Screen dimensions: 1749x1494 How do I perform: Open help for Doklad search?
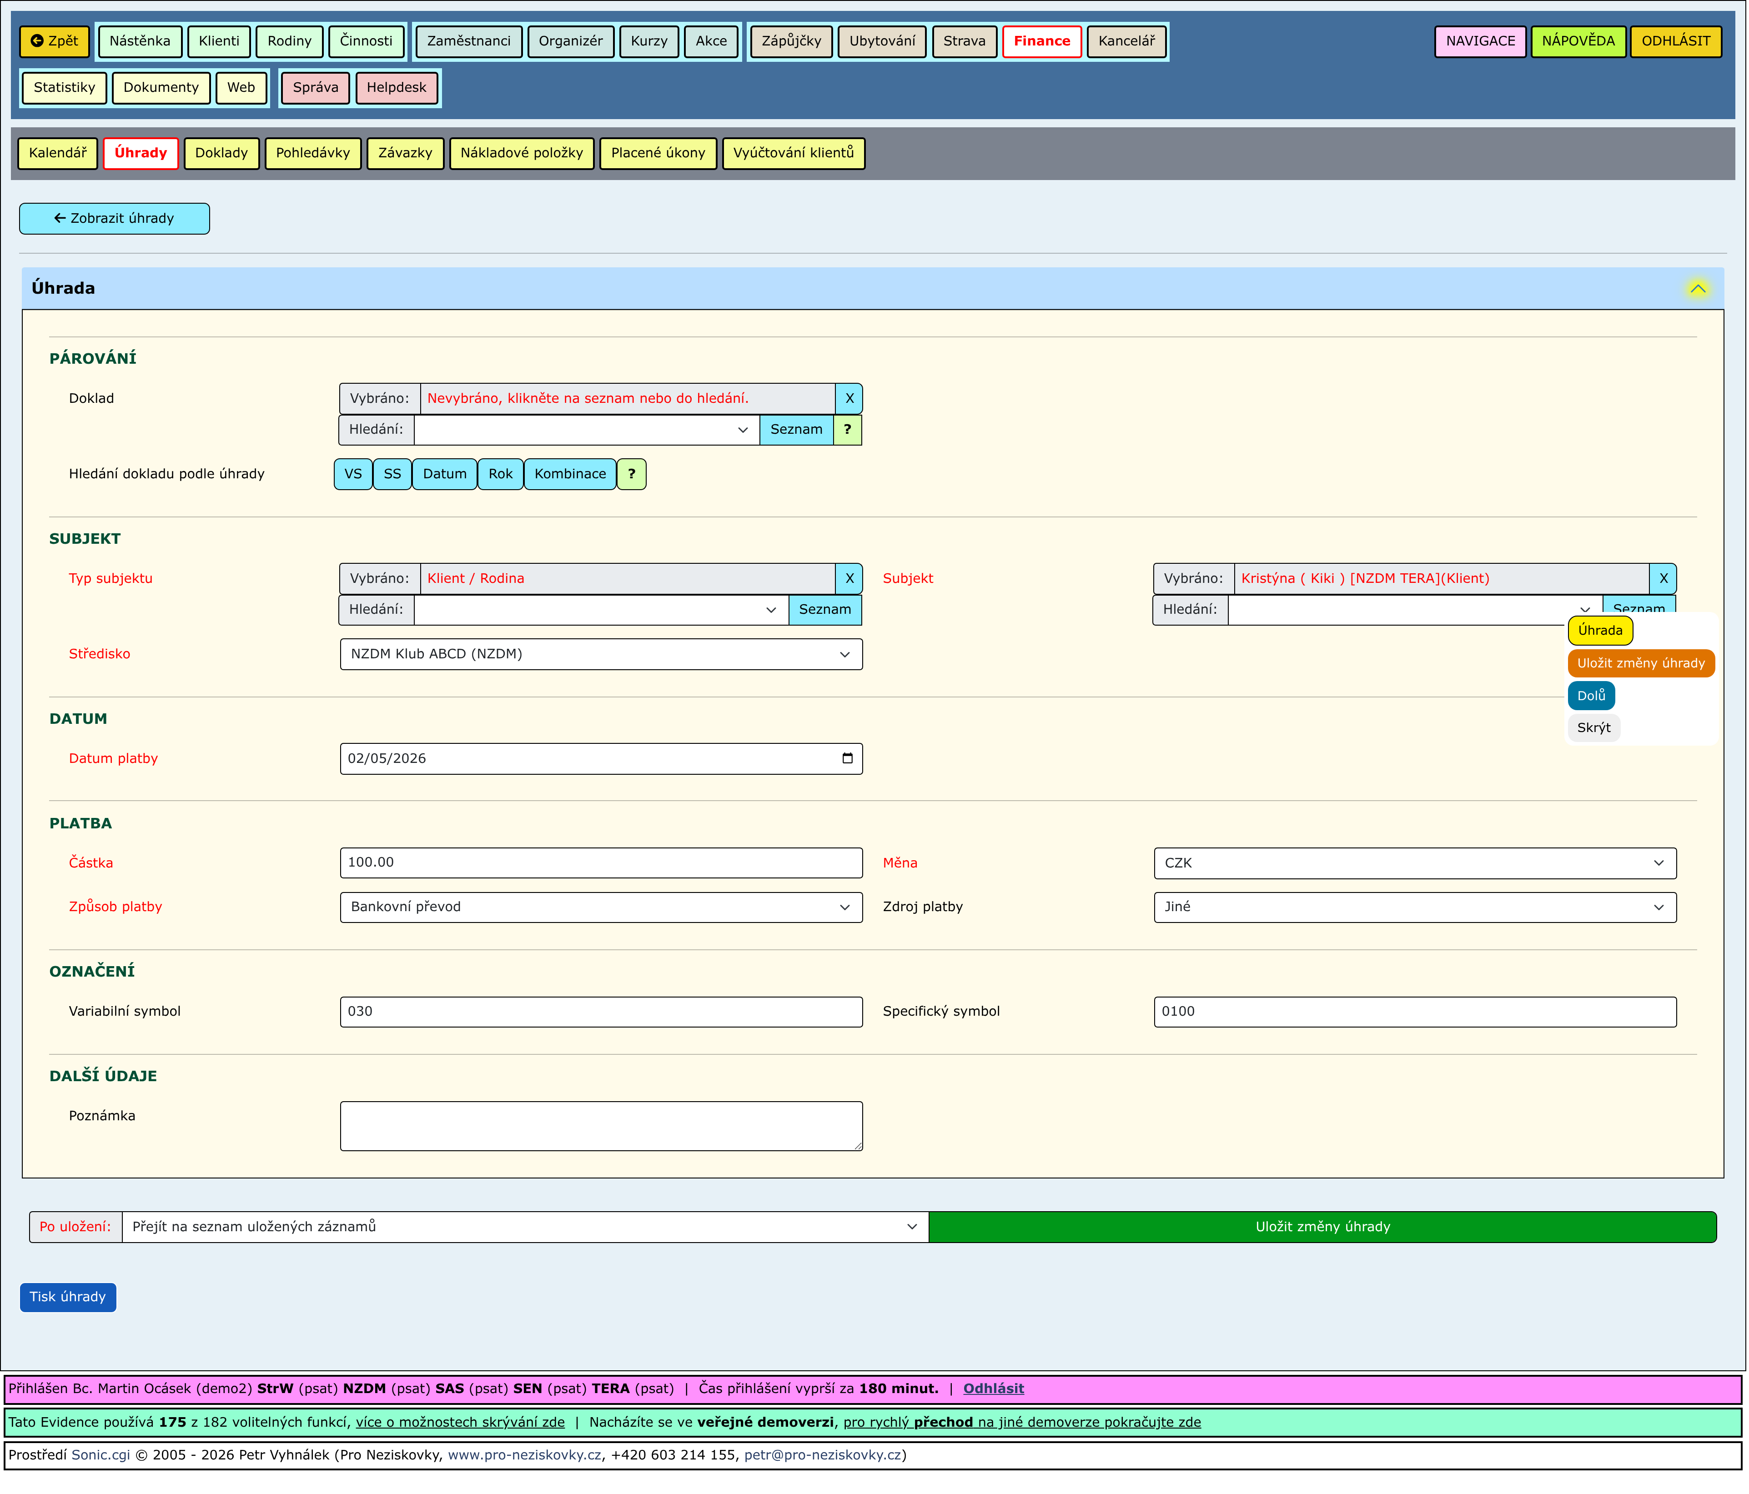pos(847,430)
